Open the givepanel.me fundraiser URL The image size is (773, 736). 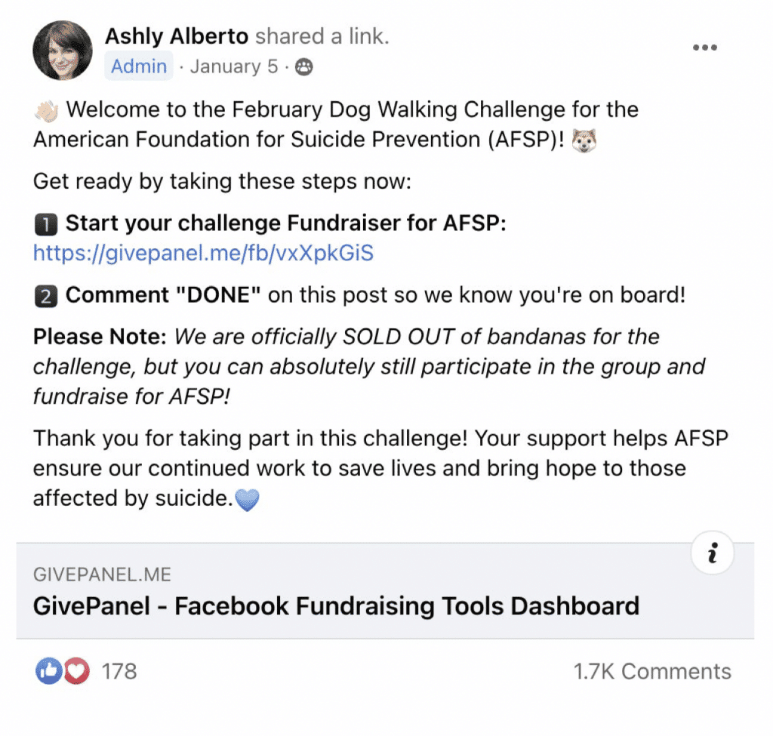203,253
